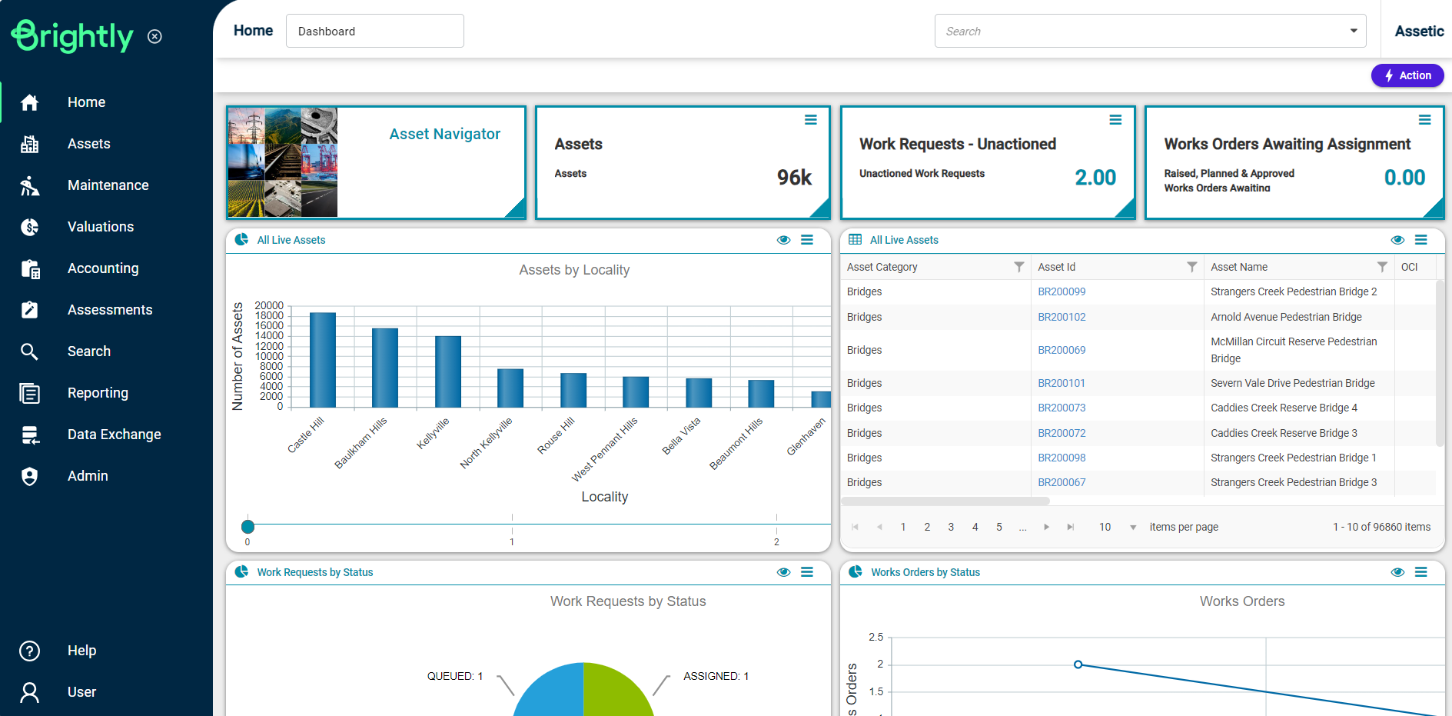
Task: Filter the Asset Name column
Action: tap(1382, 267)
